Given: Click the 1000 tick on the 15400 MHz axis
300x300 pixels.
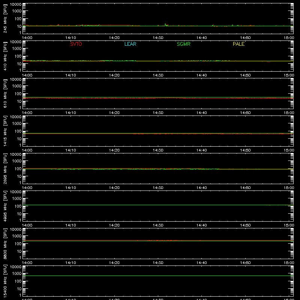Looking at the screenshot, I should pyautogui.click(x=17, y=274).
